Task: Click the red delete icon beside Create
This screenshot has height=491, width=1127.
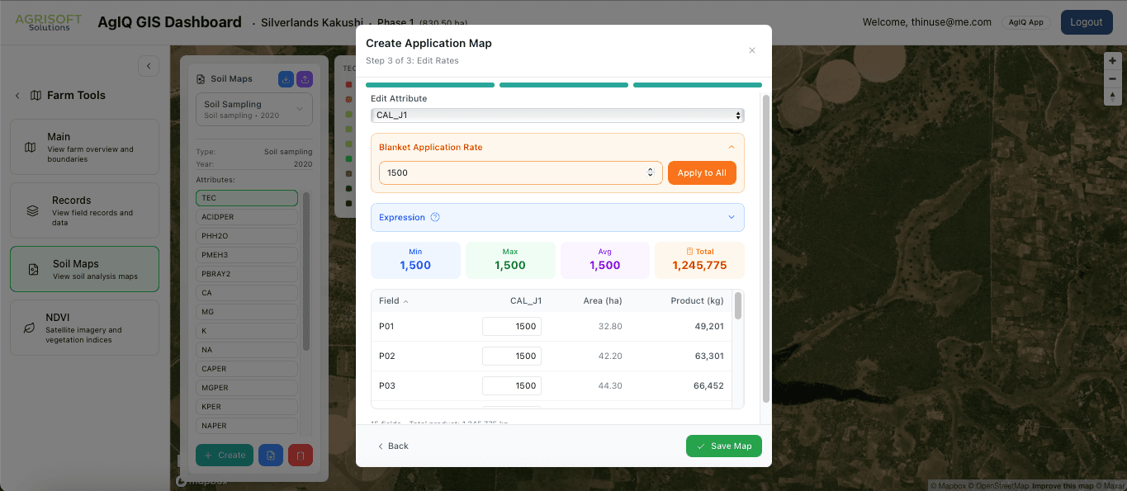Action: 301,455
